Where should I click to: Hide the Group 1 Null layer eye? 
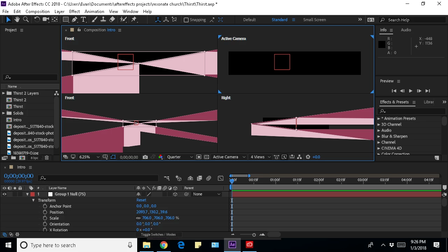coord(4,194)
